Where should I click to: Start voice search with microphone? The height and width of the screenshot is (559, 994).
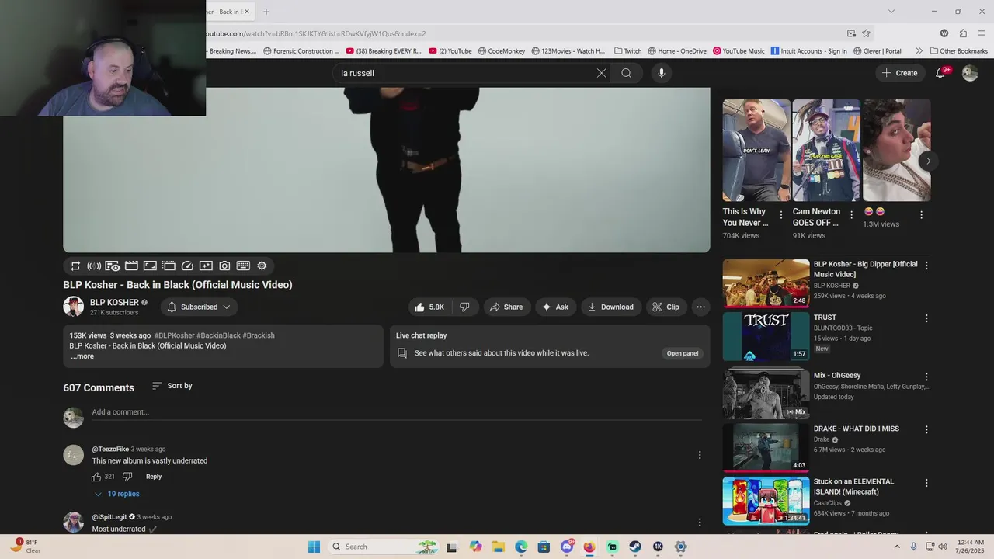pos(662,73)
